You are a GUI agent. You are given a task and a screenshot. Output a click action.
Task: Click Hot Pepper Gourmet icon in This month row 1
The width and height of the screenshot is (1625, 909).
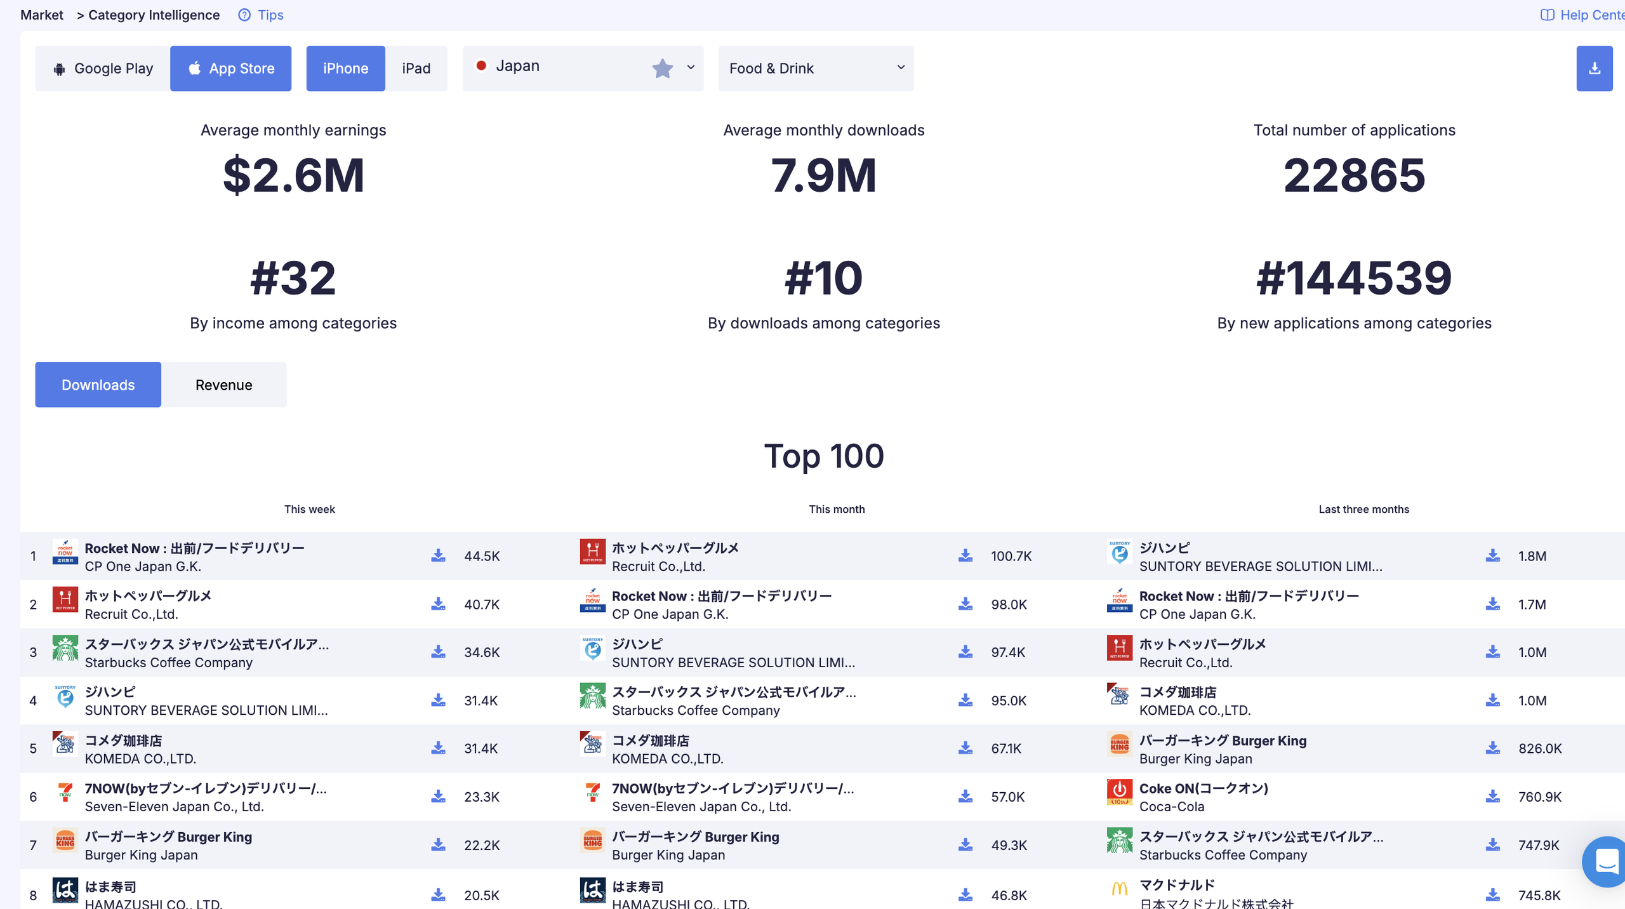coord(592,552)
